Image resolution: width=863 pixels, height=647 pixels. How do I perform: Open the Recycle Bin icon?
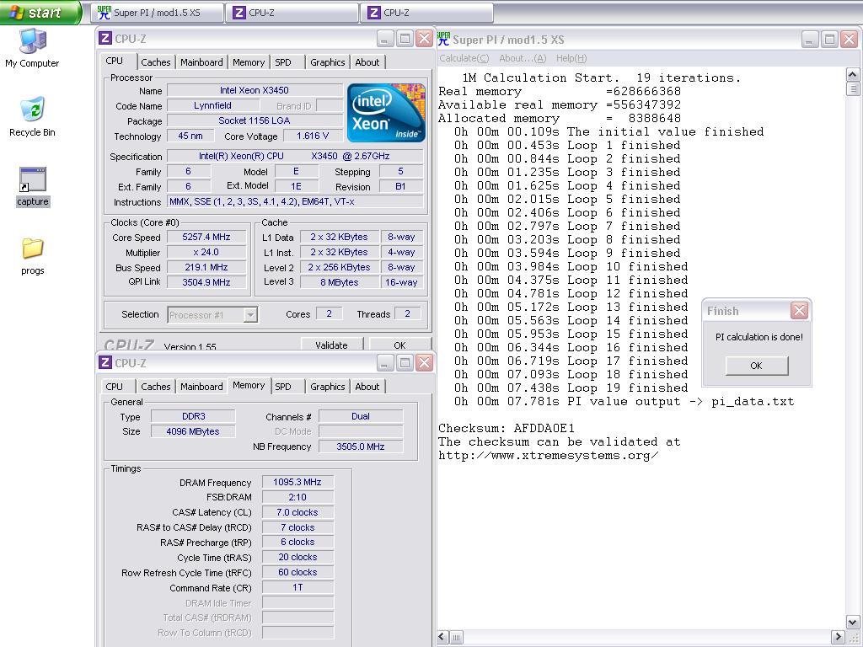click(33, 116)
